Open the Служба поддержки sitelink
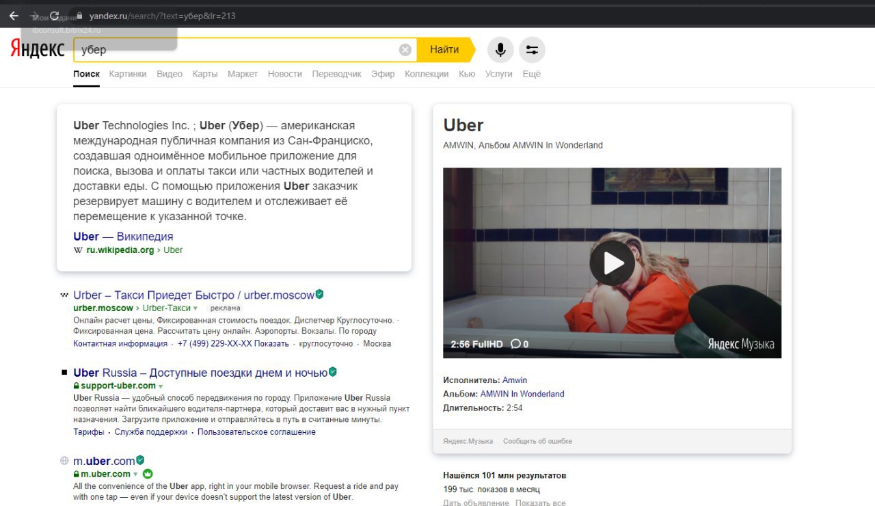The image size is (875, 506). 151,432
